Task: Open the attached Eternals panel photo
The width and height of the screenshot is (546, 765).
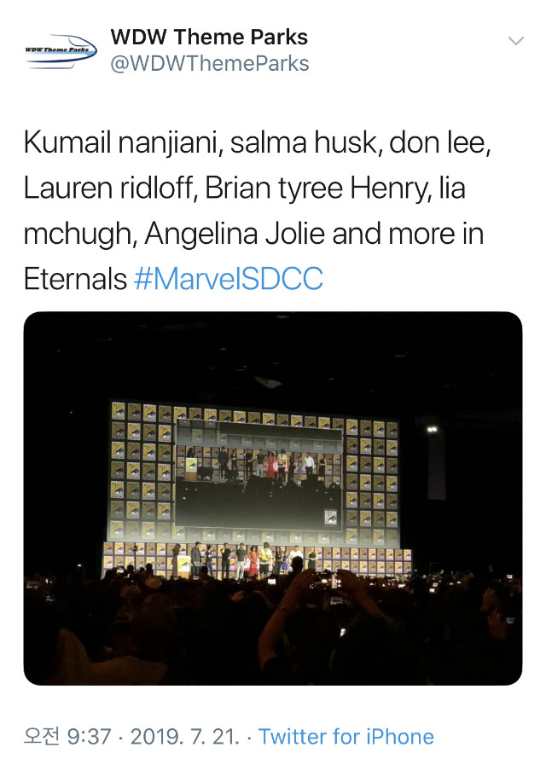Action: pos(273,503)
